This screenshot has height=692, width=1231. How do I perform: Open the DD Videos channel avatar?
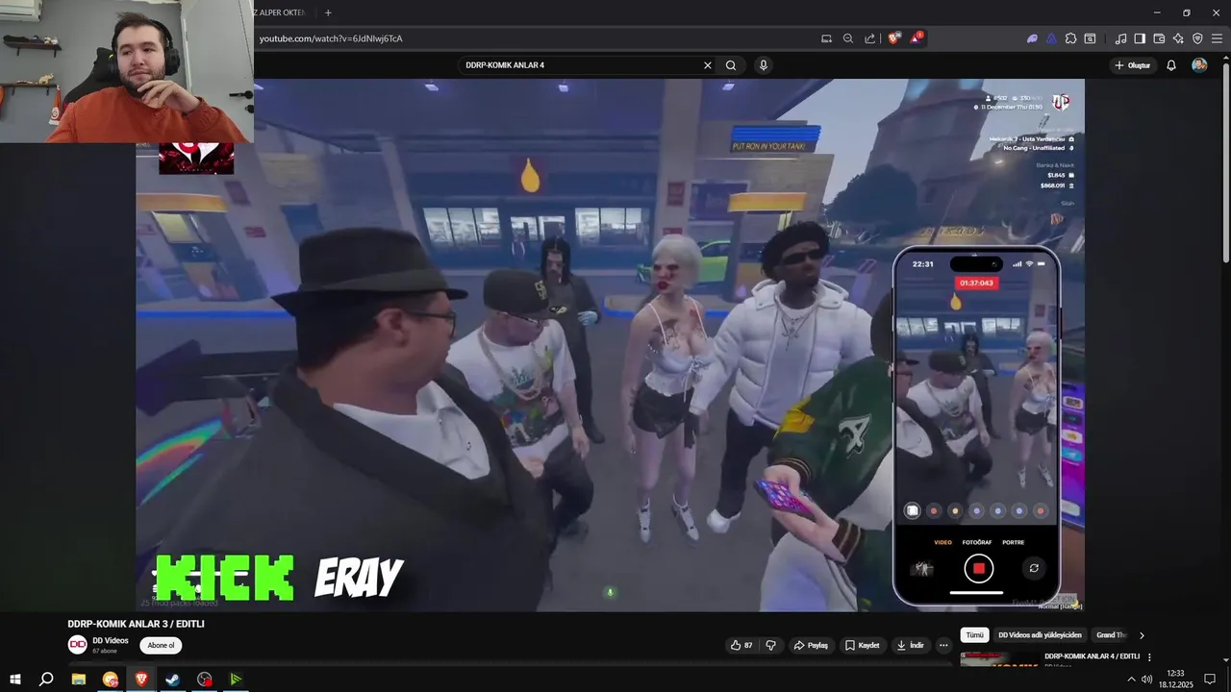(x=77, y=645)
